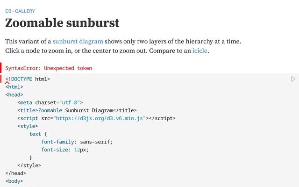
Task: Place cursor in the meta charset line
Action: (x=51, y=102)
